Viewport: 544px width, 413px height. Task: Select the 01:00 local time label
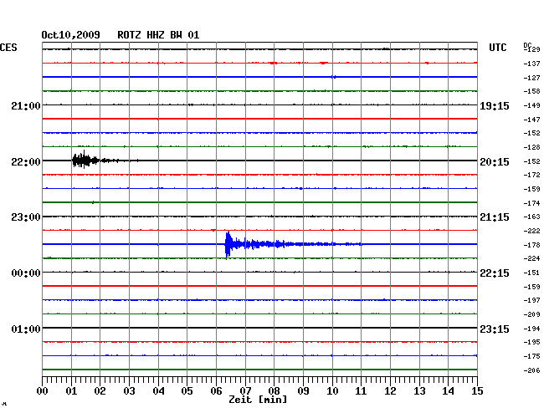click(26, 329)
